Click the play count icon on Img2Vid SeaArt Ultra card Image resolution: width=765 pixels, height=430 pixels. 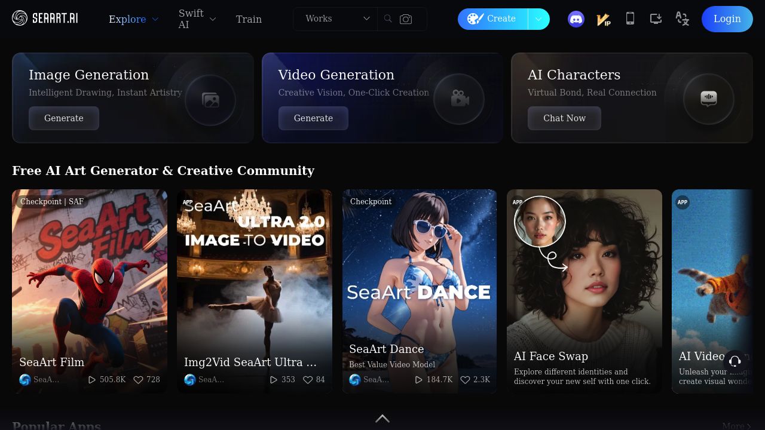274,379
